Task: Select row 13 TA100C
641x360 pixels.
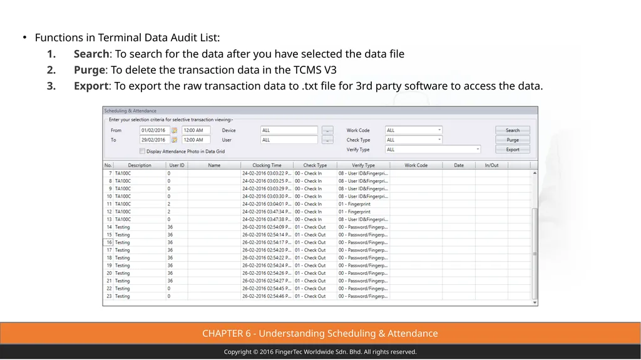Action: [x=317, y=219]
